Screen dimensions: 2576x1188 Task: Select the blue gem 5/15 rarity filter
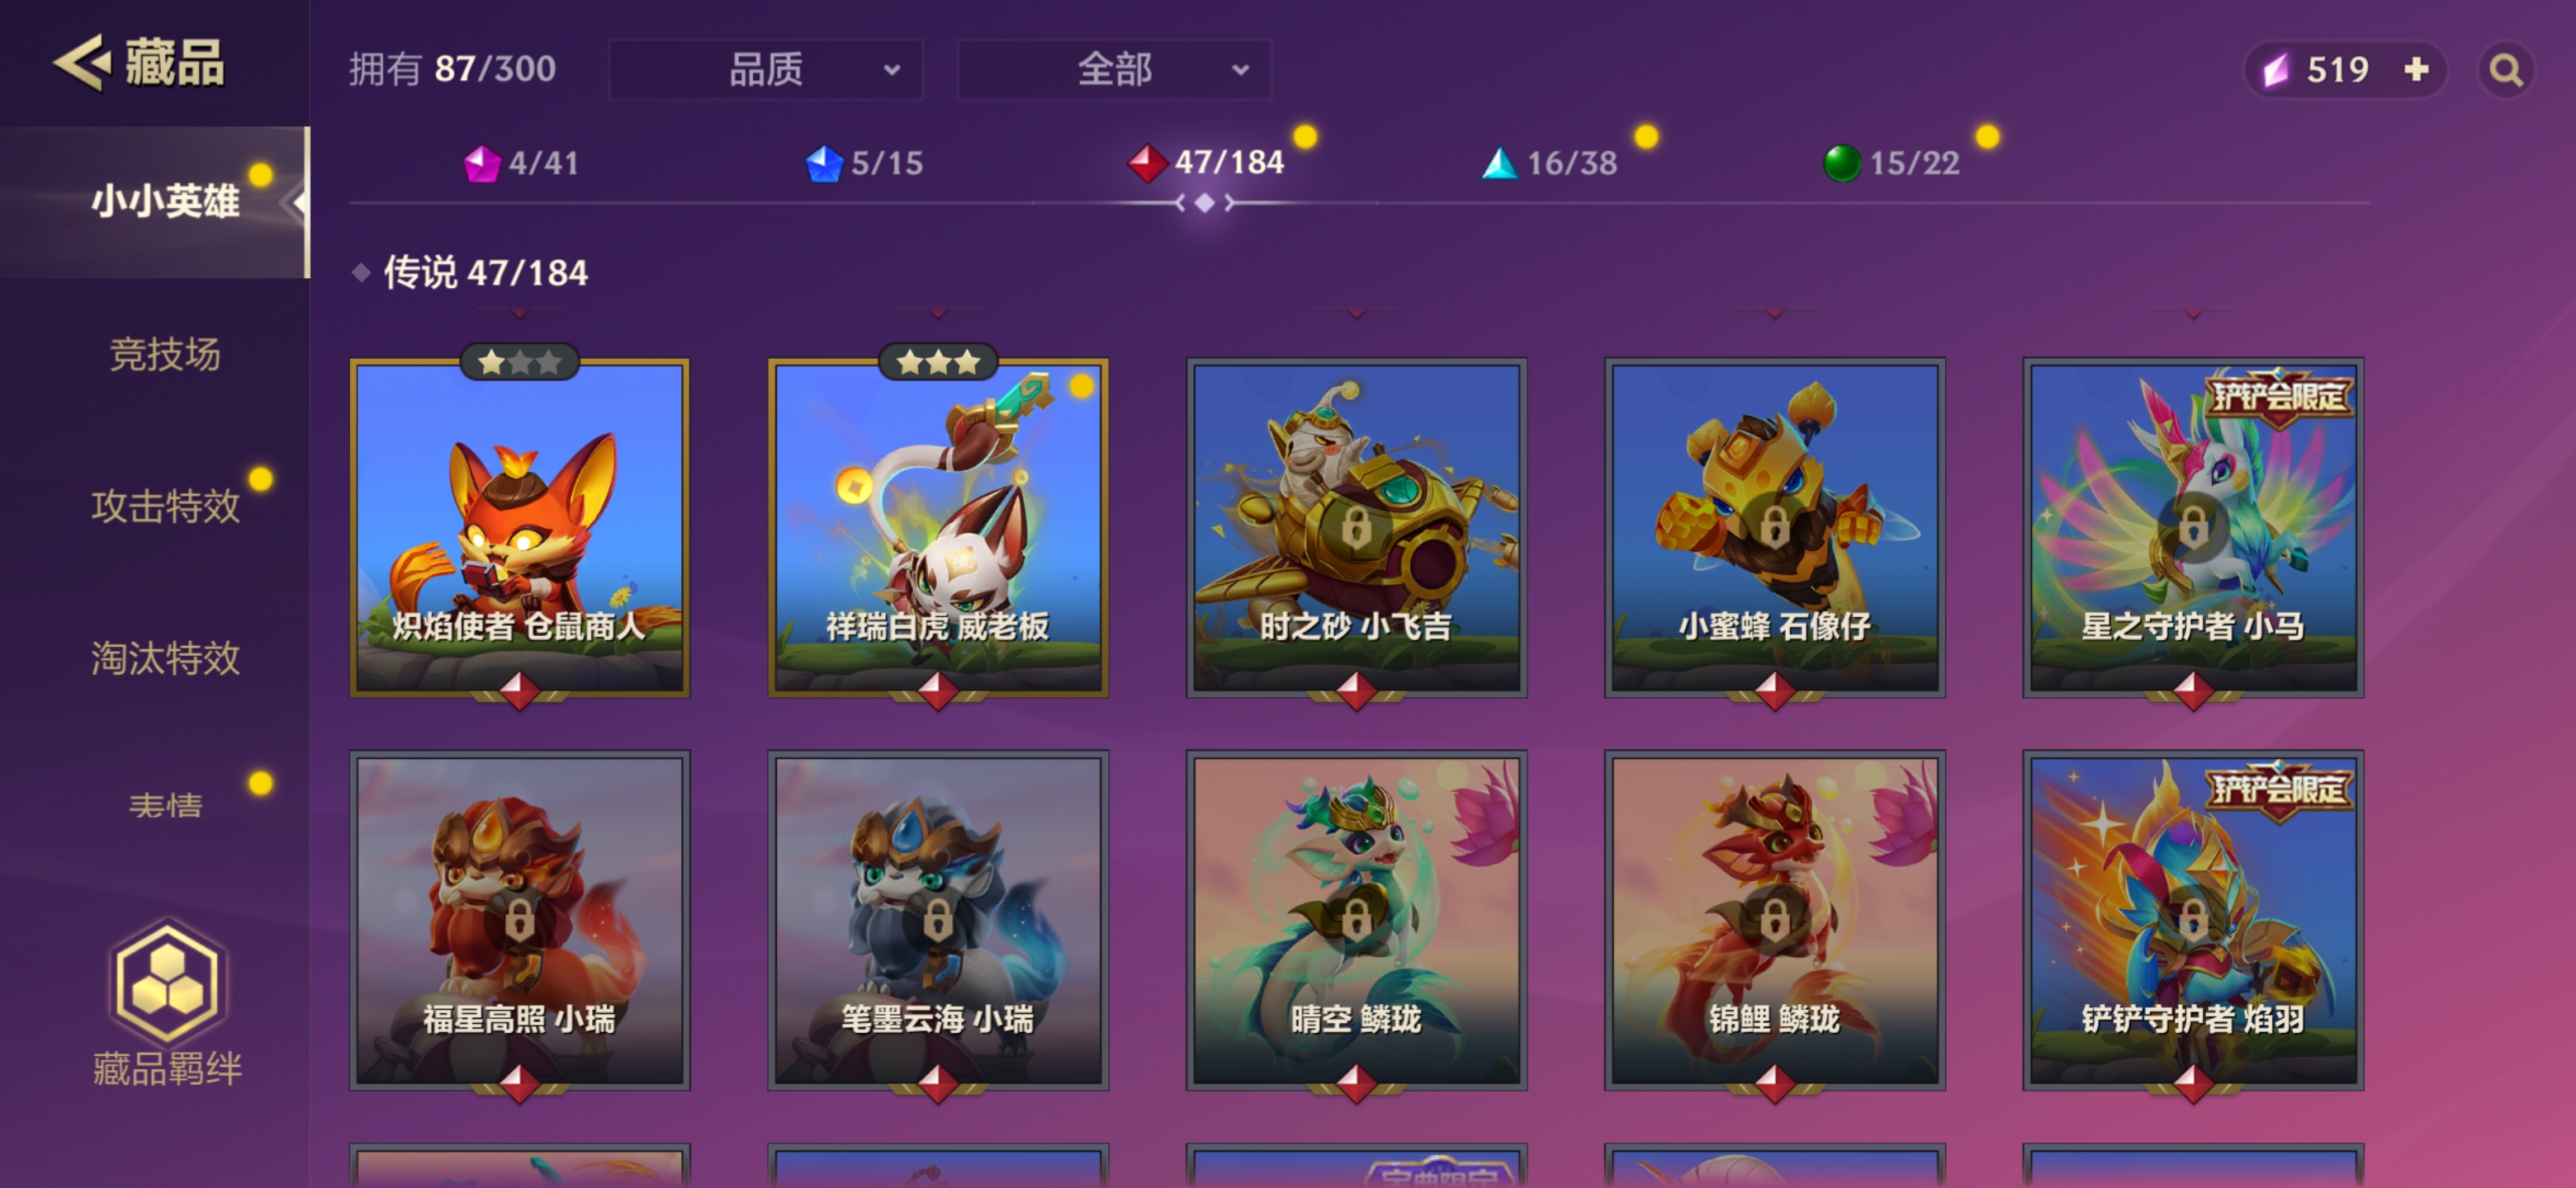[x=864, y=163]
